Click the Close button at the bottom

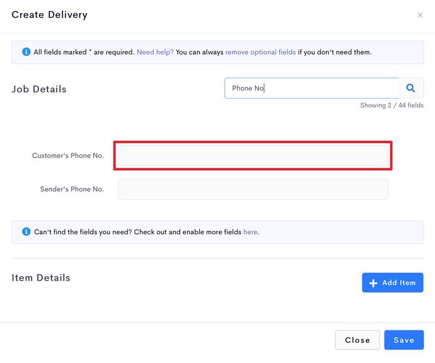coord(357,340)
